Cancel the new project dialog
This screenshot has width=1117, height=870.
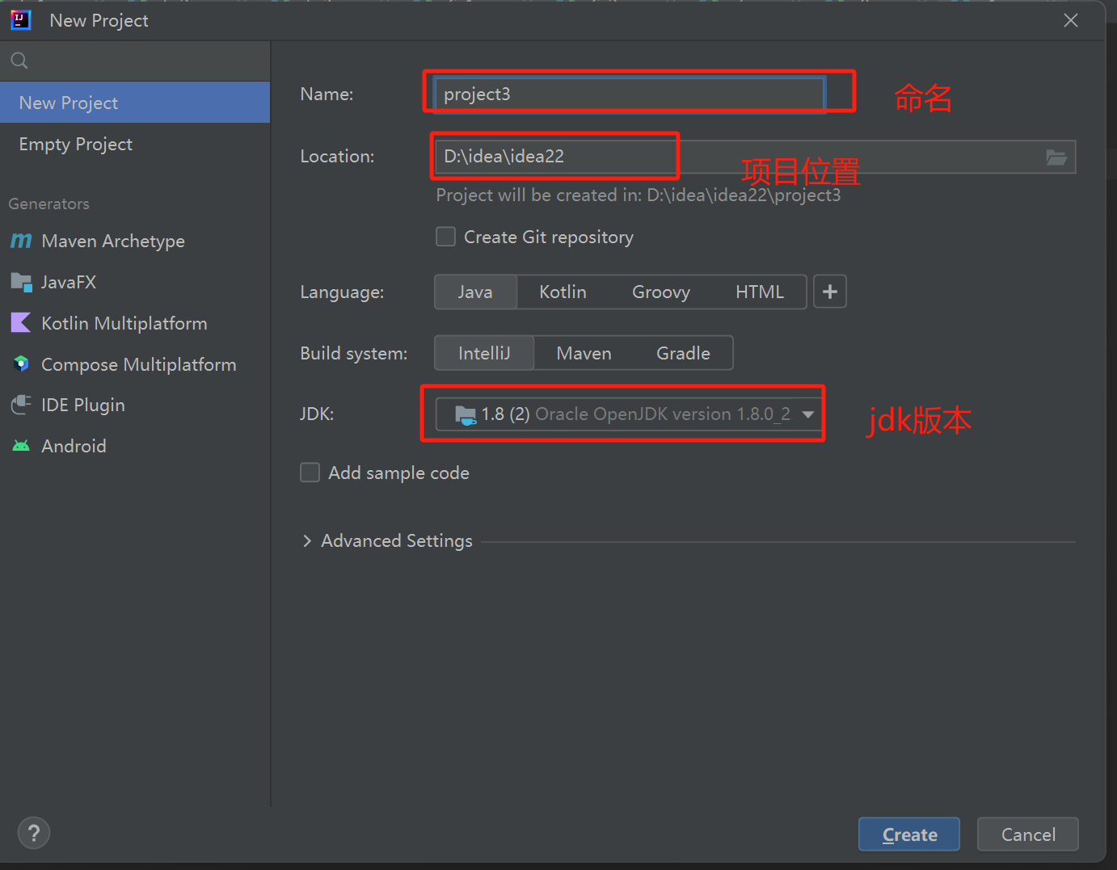click(x=1027, y=834)
